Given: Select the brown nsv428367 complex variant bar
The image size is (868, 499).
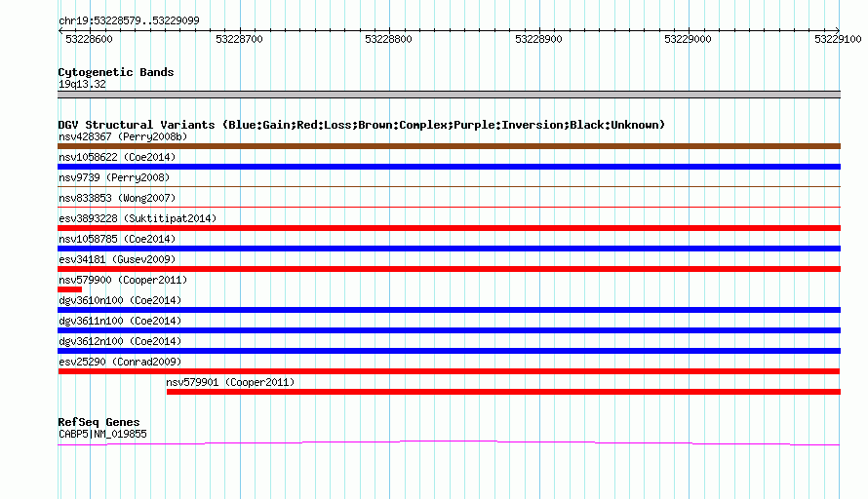Looking at the screenshot, I should [449, 146].
